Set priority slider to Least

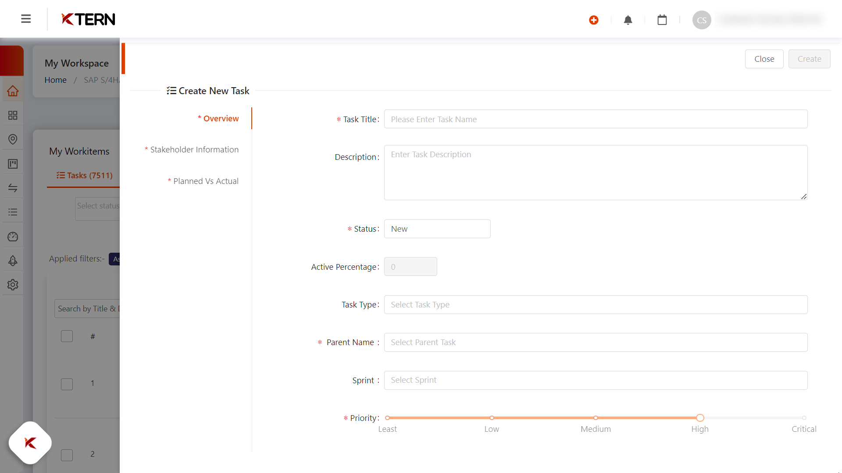(387, 418)
